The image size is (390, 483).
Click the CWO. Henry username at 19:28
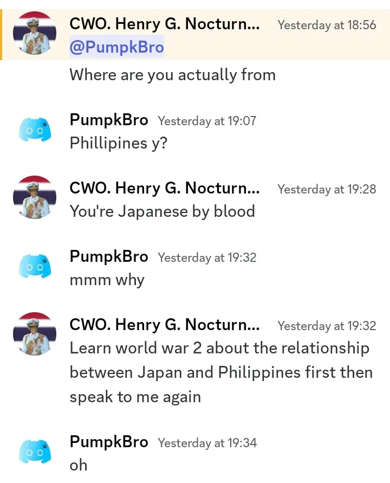(165, 188)
